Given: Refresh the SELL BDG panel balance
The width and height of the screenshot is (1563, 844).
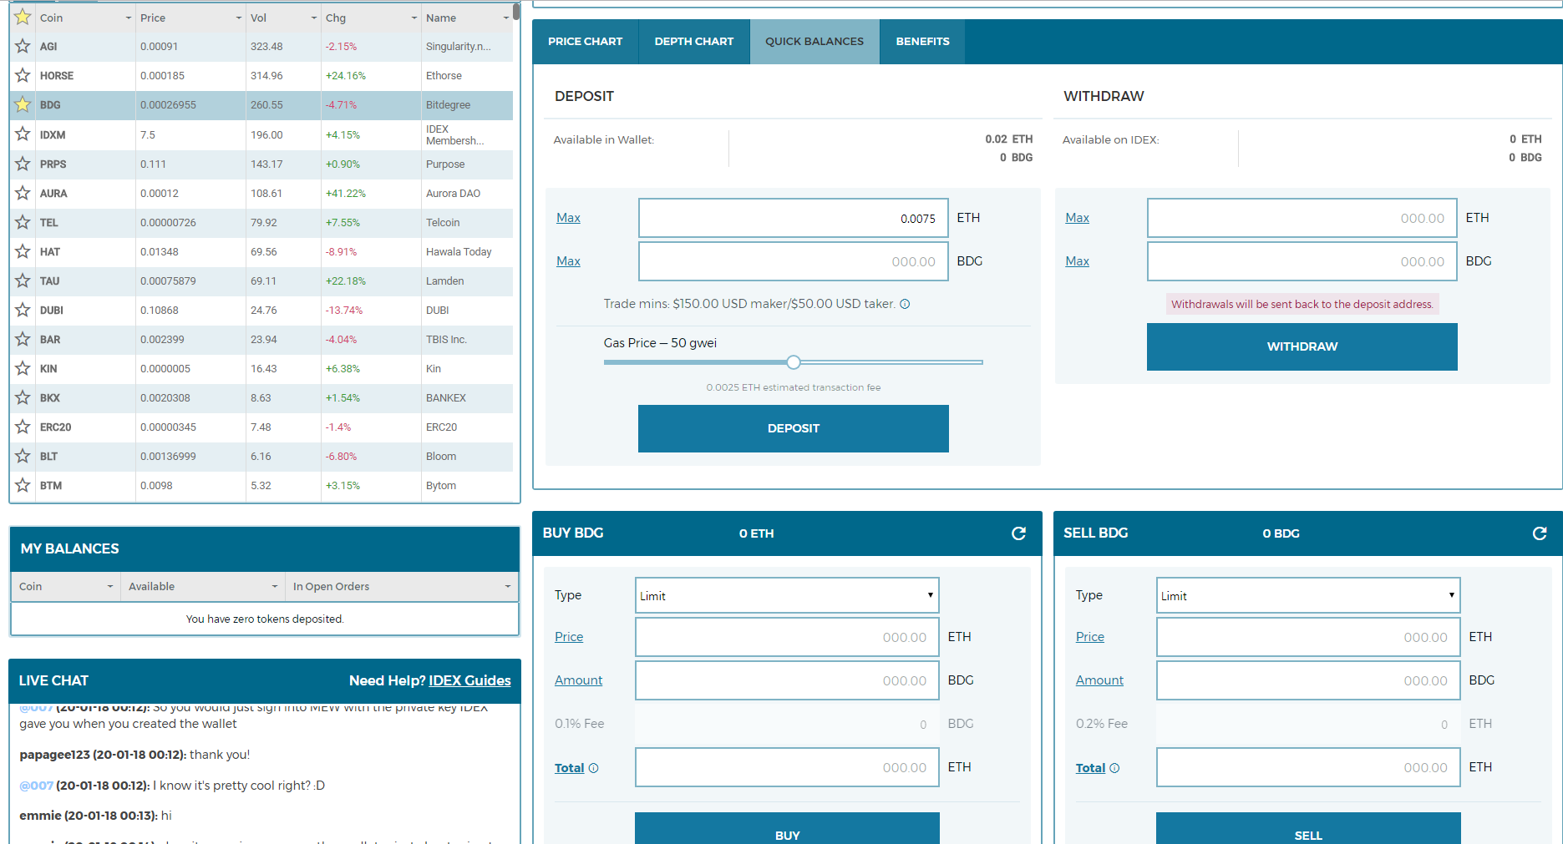Looking at the screenshot, I should pyautogui.click(x=1540, y=533).
